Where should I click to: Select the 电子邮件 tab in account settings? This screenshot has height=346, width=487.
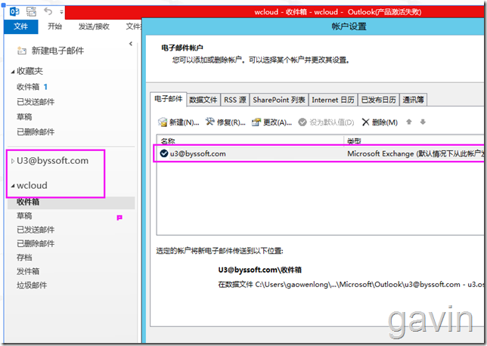click(x=169, y=99)
